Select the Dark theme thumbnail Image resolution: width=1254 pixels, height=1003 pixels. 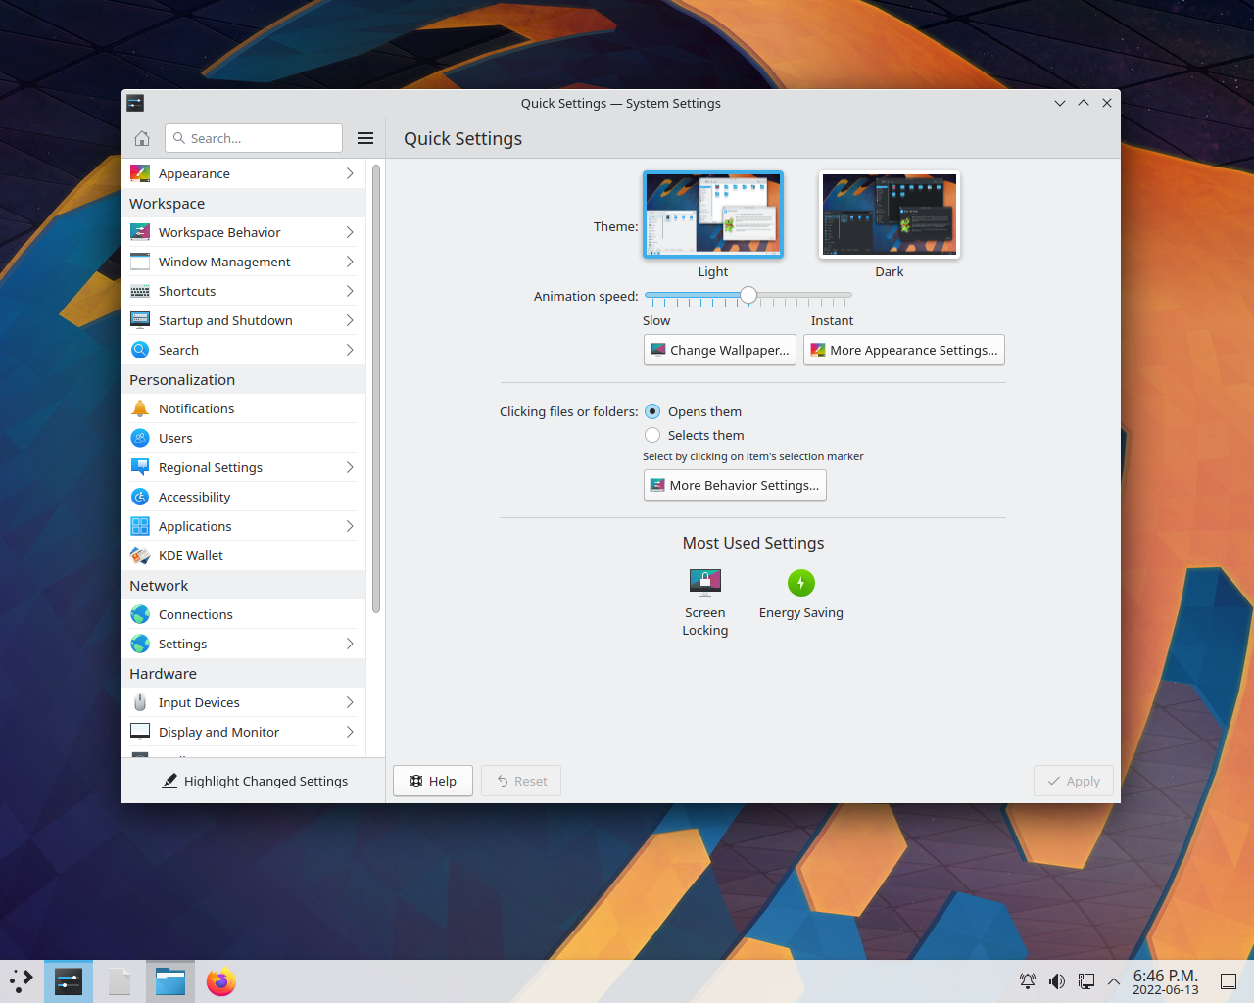890,215
